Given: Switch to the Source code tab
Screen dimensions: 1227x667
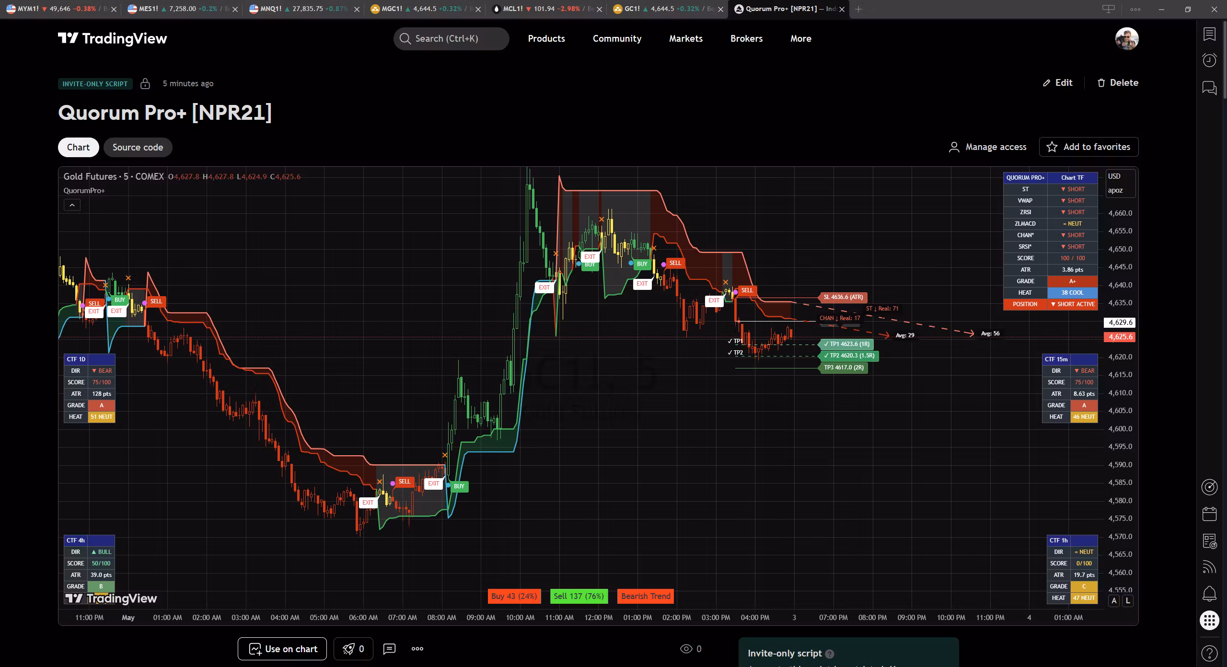Looking at the screenshot, I should pyautogui.click(x=138, y=147).
